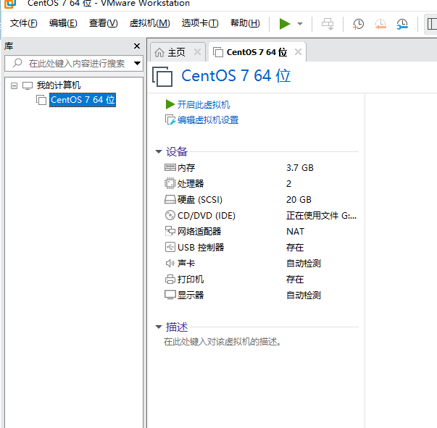Open the 选项卡(T) menu
This screenshot has height=428, width=437.
point(200,23)
